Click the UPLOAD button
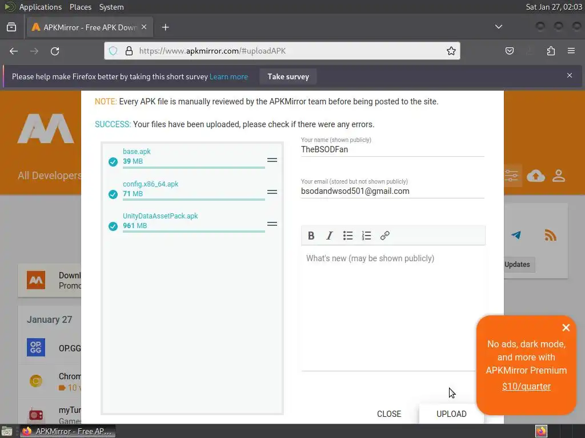This screenshot has width=585, height=438. tap(451, 414)
